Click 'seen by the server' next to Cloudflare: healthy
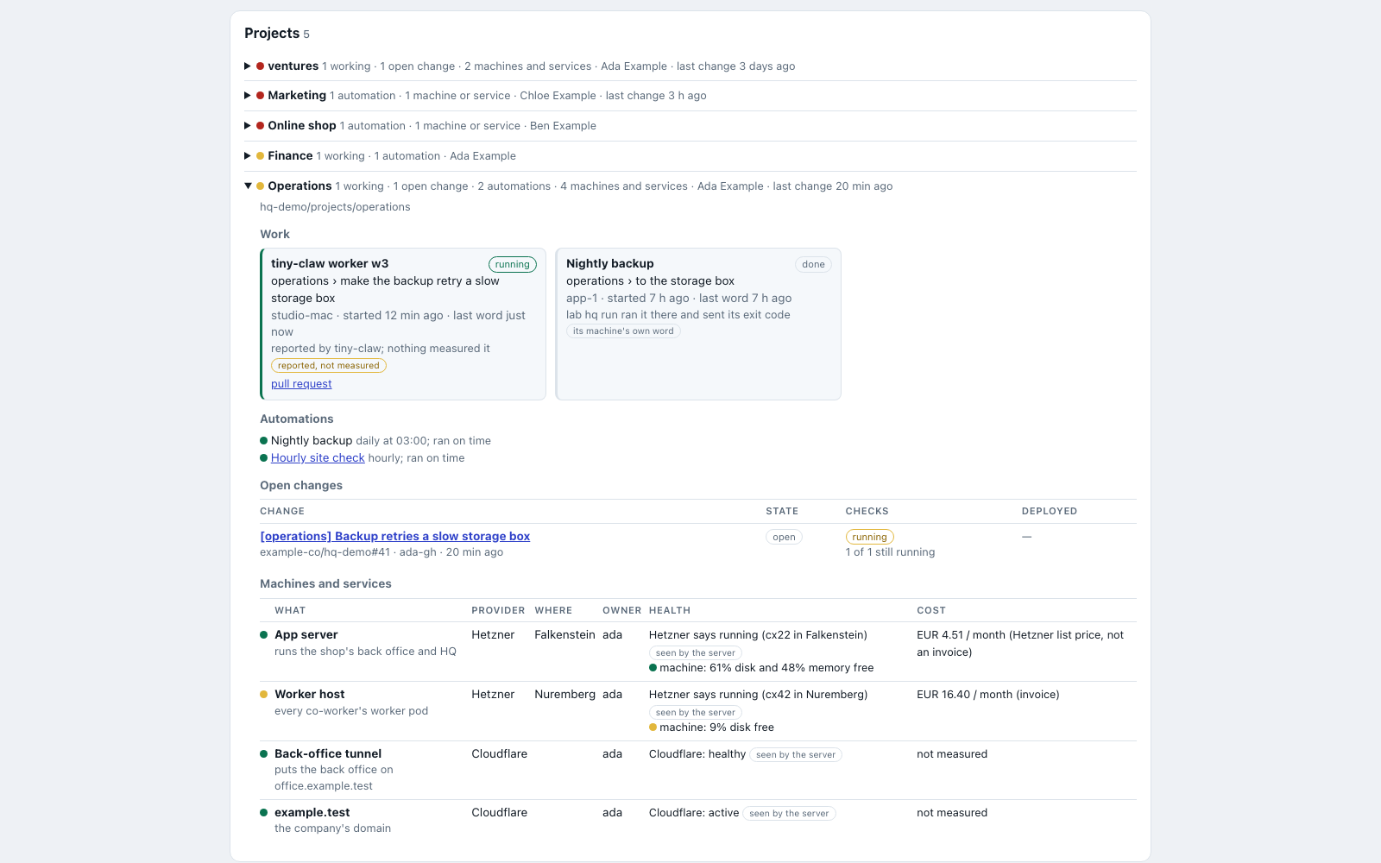This screenshot has width=1381, height=863. coord(796,755)
